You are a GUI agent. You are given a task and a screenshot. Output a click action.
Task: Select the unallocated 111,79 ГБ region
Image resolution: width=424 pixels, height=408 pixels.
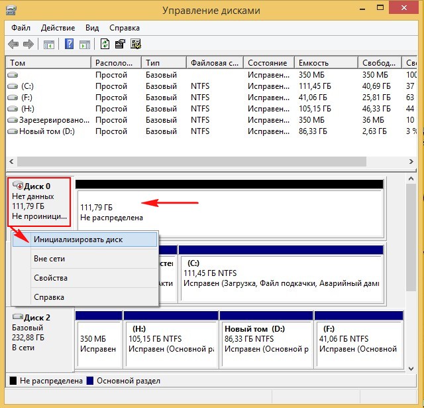coord(229,213)
